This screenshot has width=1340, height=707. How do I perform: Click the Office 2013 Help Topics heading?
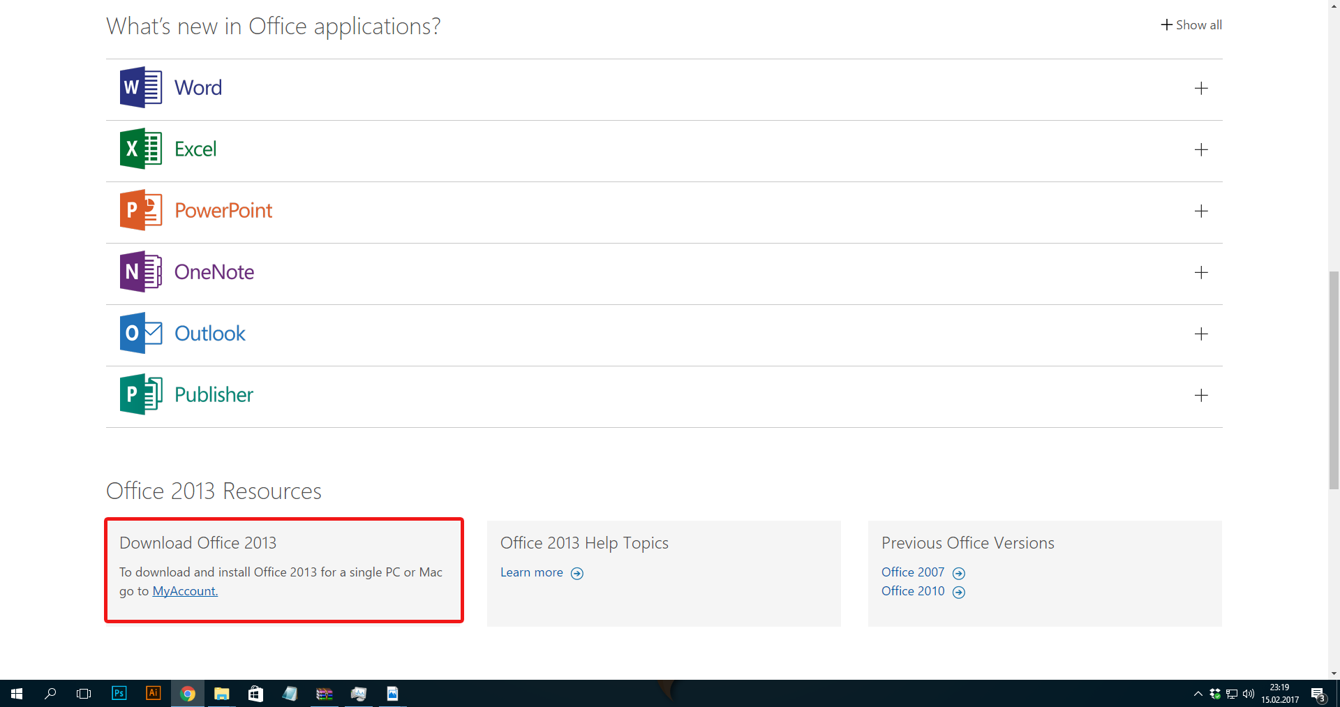click(584, 543)
